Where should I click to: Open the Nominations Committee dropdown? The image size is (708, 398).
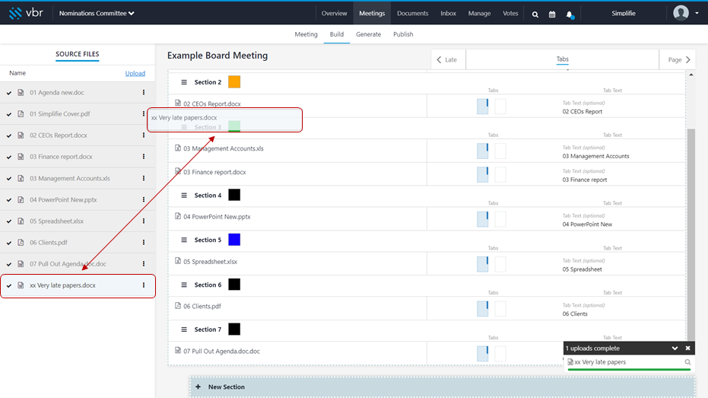tap(97, 13)
